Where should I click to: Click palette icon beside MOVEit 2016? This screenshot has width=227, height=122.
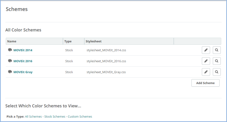pos(10,61)
